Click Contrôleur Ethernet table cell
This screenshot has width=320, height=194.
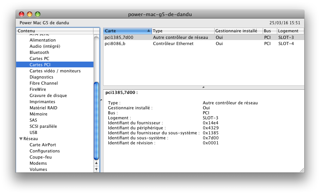pyautogui.click(x=173, y=43)
